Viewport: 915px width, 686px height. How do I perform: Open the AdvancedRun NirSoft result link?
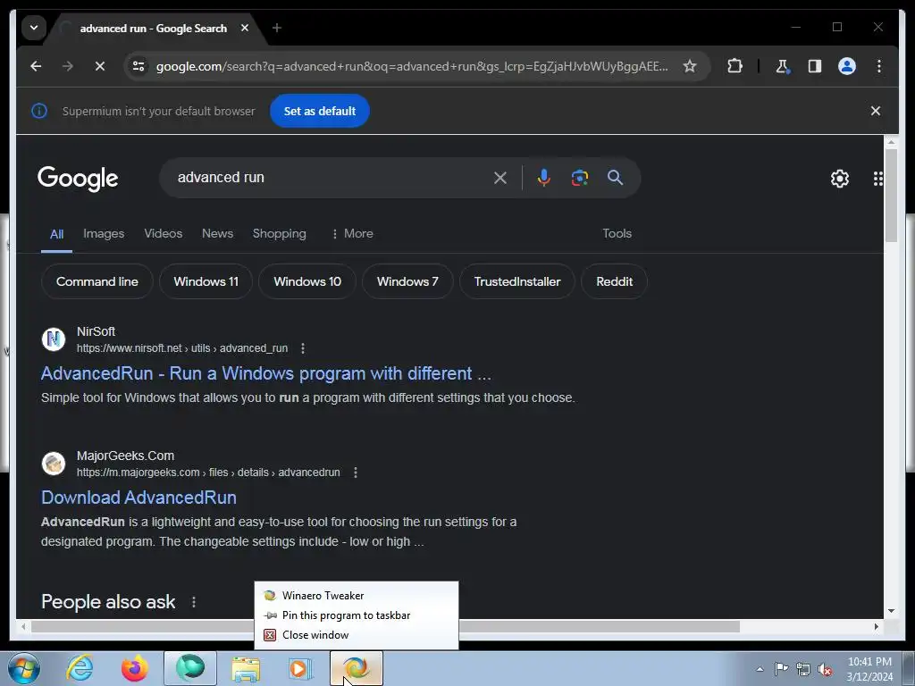pos(266,373)
